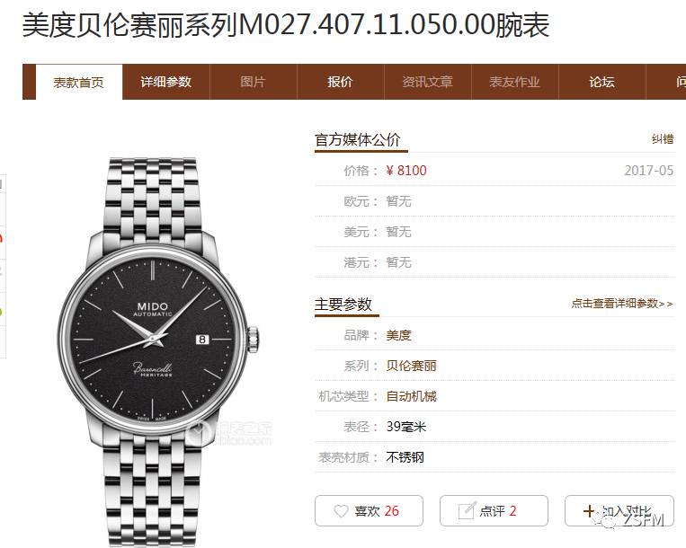
Task: Click the series link 贝伦赛丽
Action: 411,366
